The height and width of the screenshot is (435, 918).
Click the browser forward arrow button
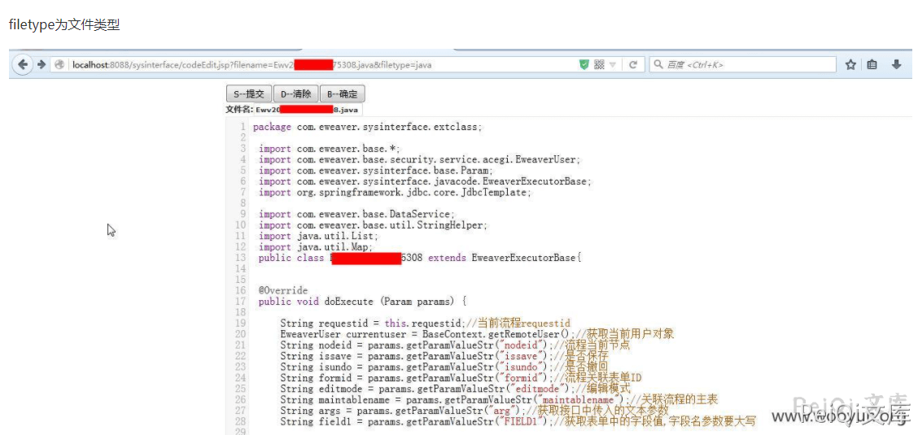41,65
